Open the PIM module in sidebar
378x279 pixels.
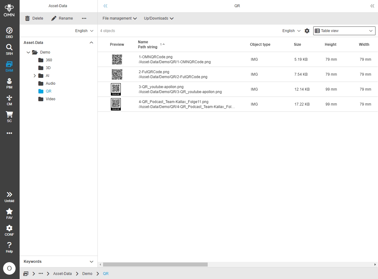tap(9, 83)
